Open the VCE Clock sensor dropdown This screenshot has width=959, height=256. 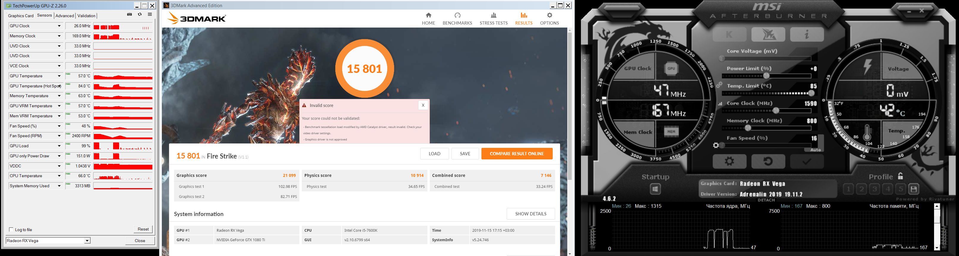click(x=59, y=66)
